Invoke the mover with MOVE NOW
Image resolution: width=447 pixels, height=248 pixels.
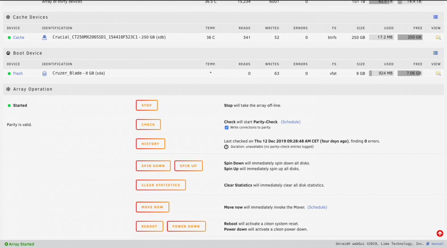152,207
